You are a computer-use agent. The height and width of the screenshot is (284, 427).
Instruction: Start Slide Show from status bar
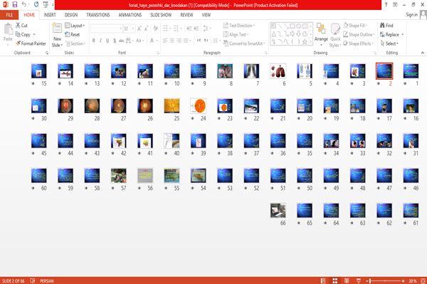pyautogui.click(x=359, y=280)
